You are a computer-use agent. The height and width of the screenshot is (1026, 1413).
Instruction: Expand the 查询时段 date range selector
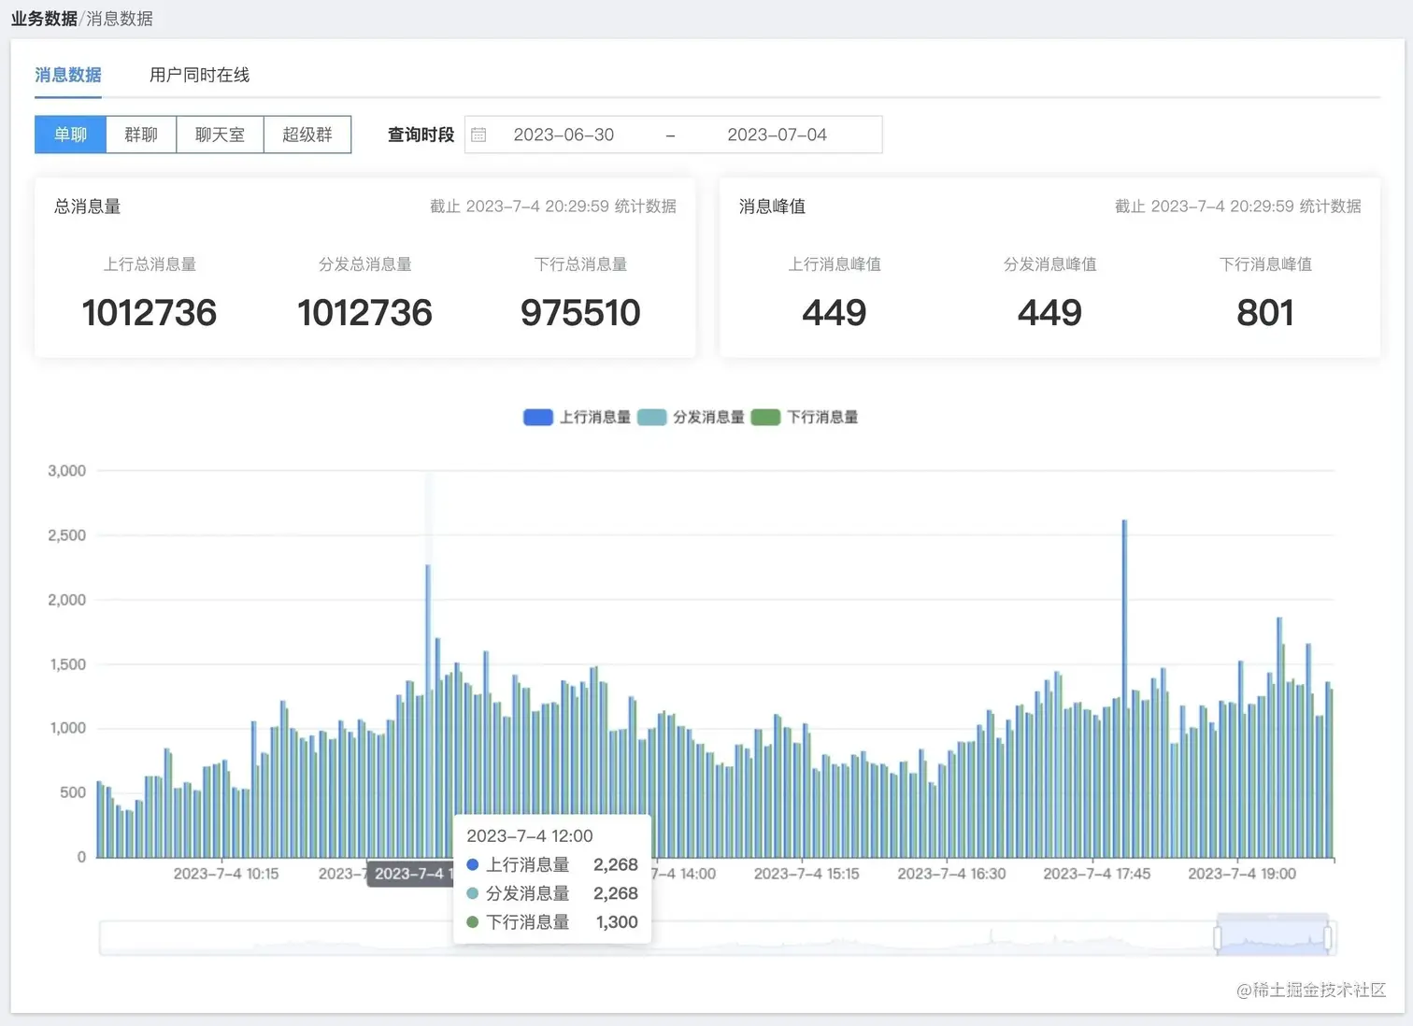673,134
